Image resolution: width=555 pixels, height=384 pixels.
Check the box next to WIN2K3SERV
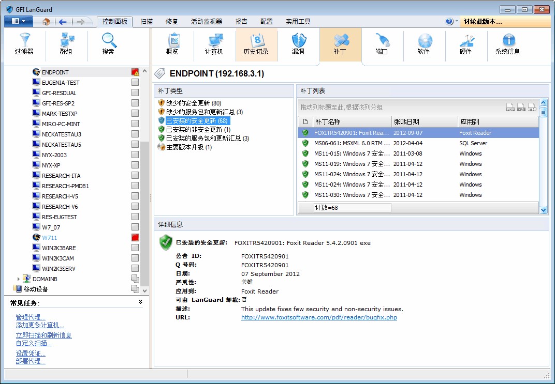[x=135, y=268]
